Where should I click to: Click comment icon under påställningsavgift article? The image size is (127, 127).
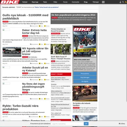(31, 99)
